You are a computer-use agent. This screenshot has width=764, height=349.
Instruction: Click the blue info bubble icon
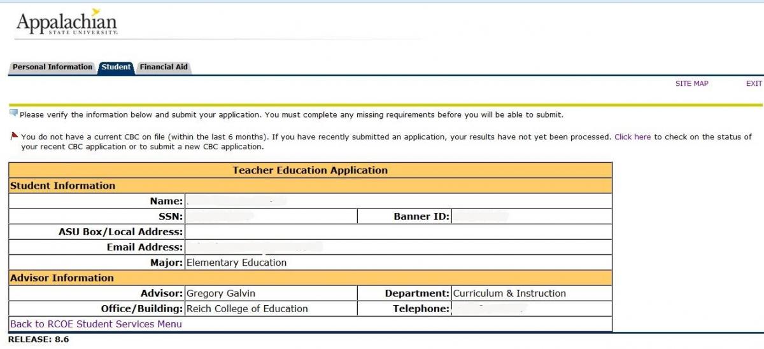(13, 114)
